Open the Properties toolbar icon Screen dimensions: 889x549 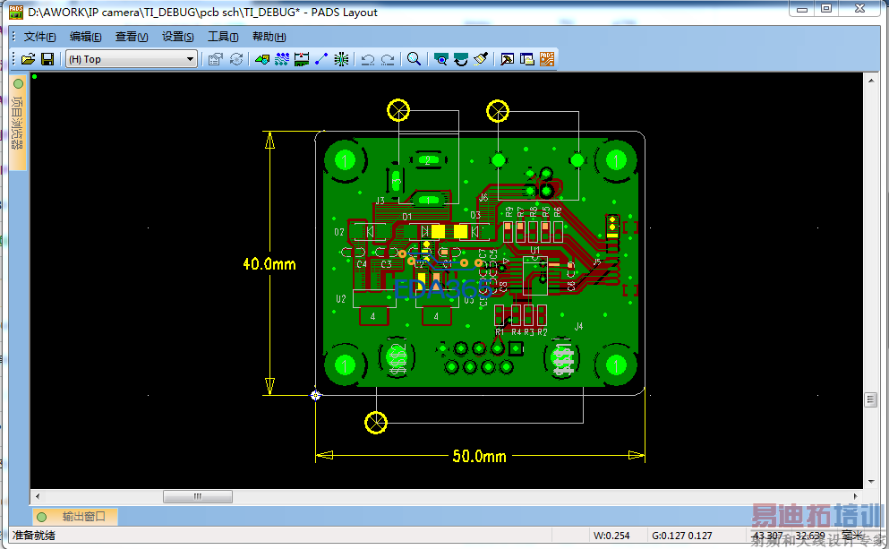215,59
